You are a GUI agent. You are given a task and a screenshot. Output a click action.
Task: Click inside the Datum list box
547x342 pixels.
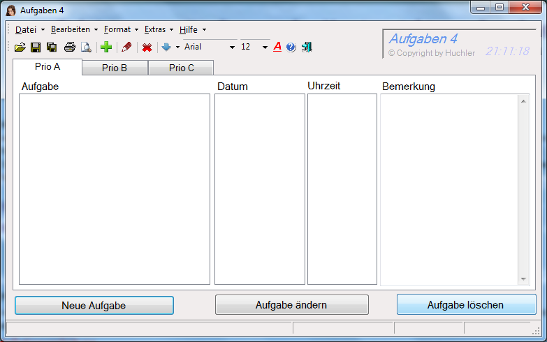click(260, 189)
